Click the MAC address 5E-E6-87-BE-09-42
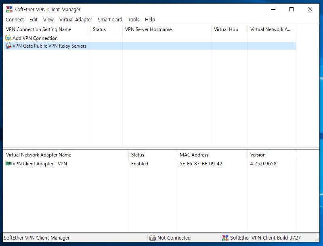 tap(201, 163)
